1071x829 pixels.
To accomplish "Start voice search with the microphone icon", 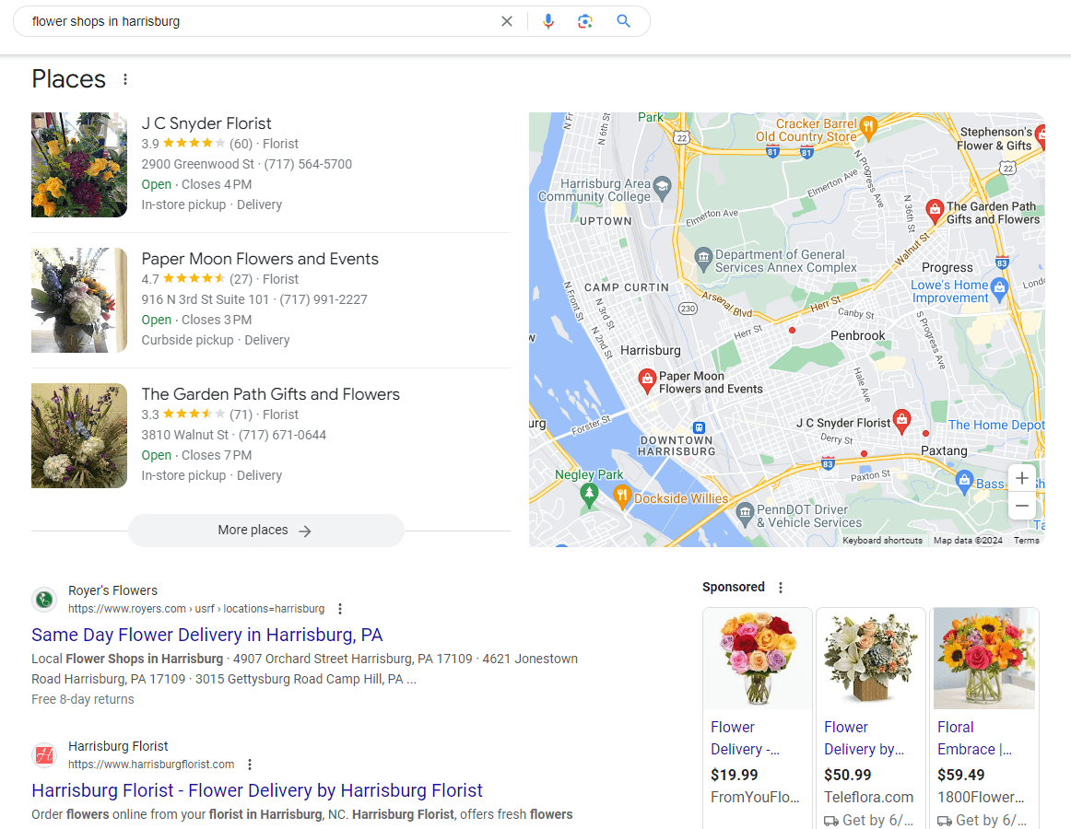I will [x=547, y=21].
